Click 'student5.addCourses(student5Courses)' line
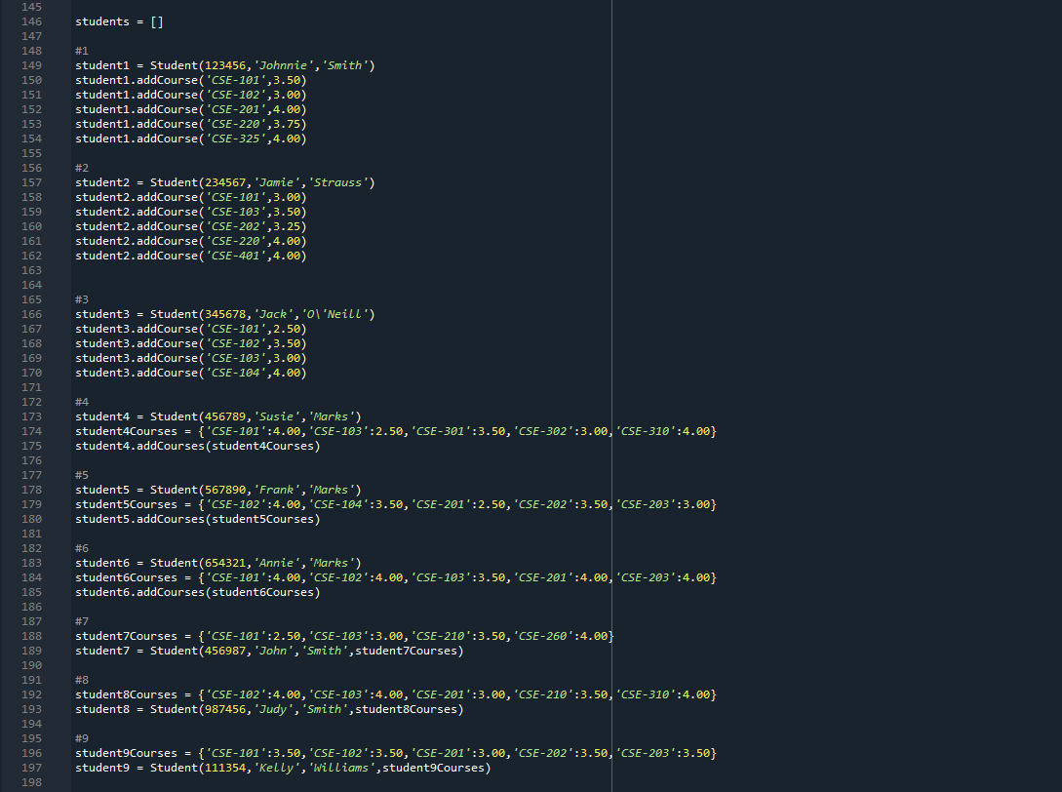This screenshot has height=792, width=1062. click(x=198, y=520)
